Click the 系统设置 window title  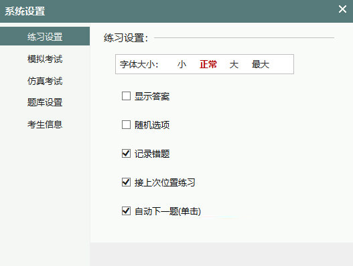coord(25,11)
